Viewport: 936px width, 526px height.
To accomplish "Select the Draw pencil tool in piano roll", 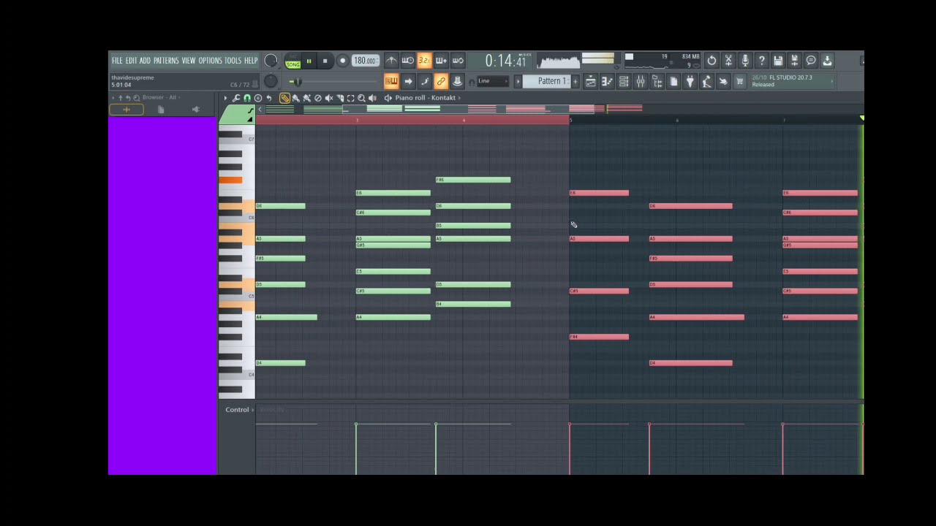I will coord(284,98).
